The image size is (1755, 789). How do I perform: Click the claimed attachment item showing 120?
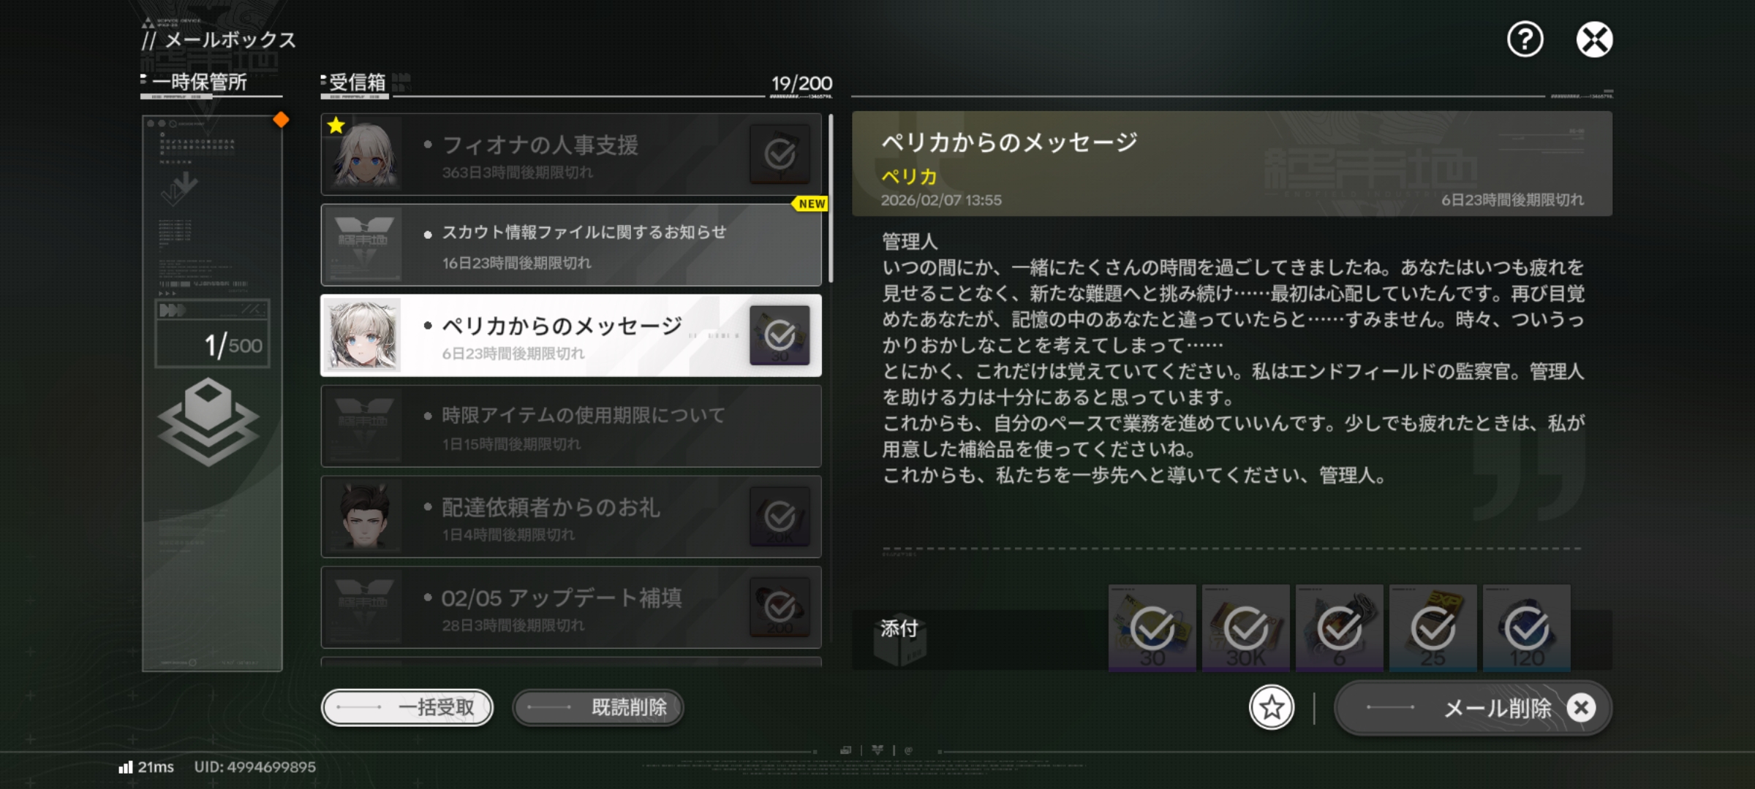coord(1527,628)
